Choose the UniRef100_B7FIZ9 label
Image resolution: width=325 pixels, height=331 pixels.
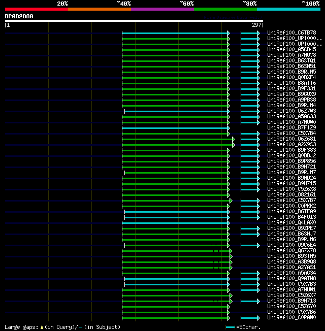(x=291, y=128)
